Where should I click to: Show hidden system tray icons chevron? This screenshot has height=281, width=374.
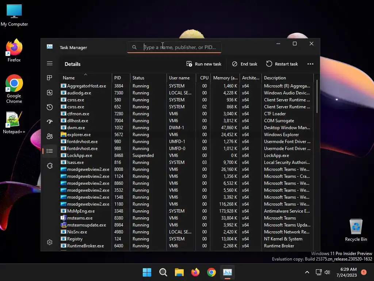click(307, 272)
